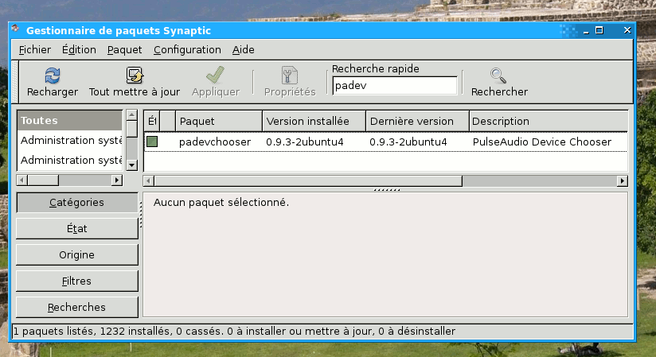
Task: Click the Recherches button
Action: click(x=77, y=307)
